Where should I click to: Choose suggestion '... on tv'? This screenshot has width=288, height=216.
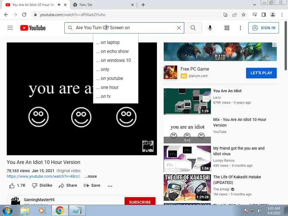(116, 96)
